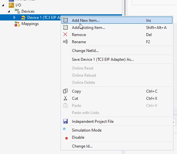Click the Ctrl+C shortcut text

tap(152, 91)
